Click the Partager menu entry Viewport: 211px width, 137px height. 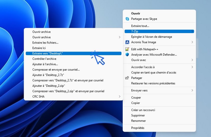click(159, 78)
